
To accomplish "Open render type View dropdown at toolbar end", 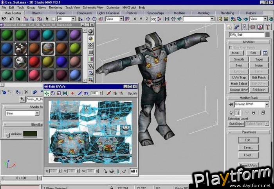I will pyautogui.click(x=265, y=19).
